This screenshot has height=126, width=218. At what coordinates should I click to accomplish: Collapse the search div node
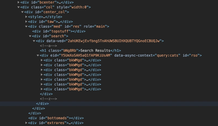point(30,36)
